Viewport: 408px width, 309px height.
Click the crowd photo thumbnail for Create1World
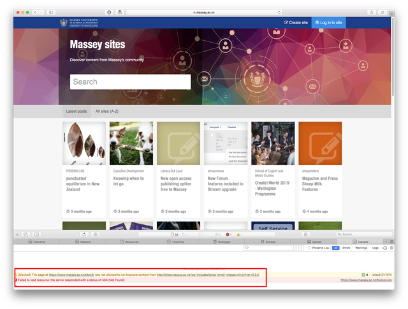[x=273, y=143]
